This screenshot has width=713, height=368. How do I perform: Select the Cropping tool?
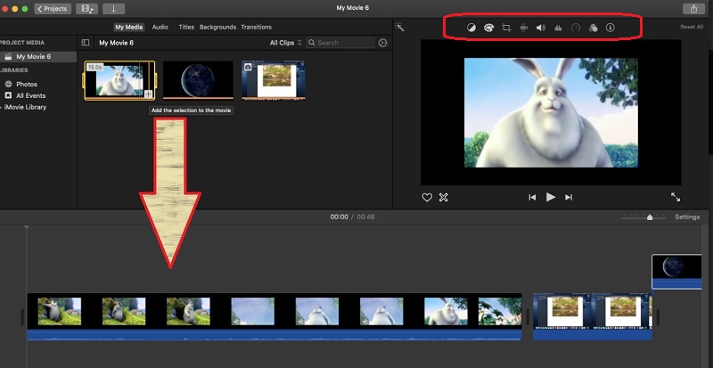point(506,28)
